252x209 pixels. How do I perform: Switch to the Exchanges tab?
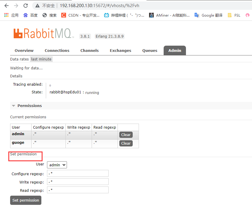[120, 51]
